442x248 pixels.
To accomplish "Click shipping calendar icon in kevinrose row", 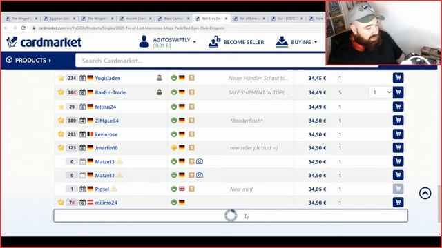I will pos(82,134).
